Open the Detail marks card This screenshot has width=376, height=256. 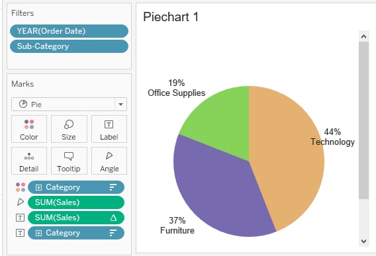pos(29,161)
